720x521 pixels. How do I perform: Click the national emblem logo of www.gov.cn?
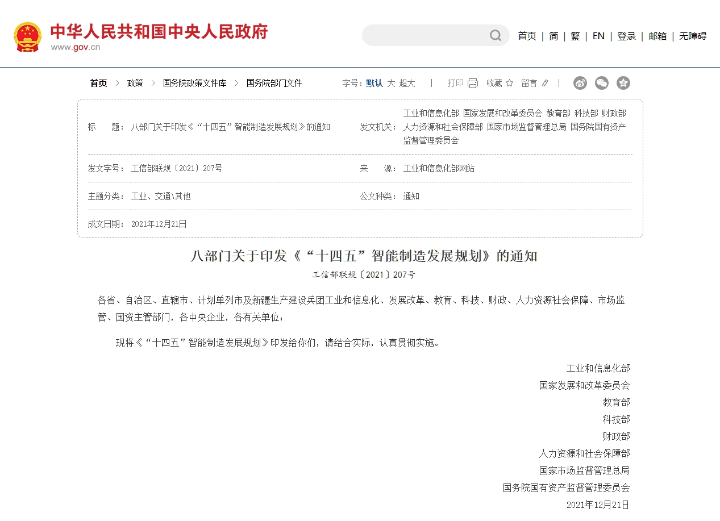click(28, 35)
